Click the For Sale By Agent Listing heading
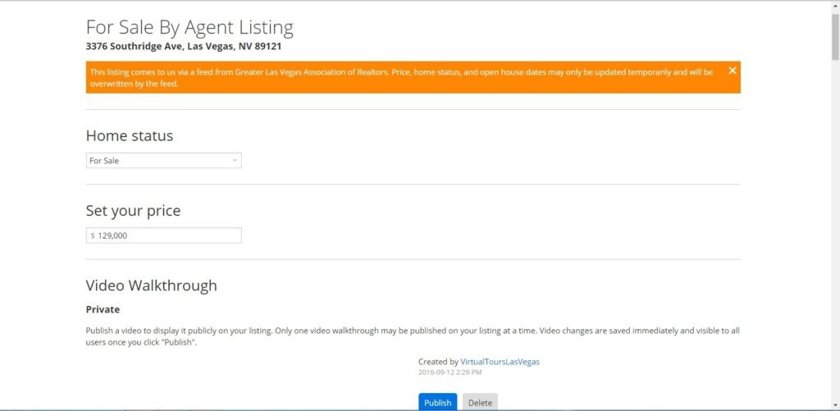The height and width of the screenshot is (411, 840). click(189, 27)
